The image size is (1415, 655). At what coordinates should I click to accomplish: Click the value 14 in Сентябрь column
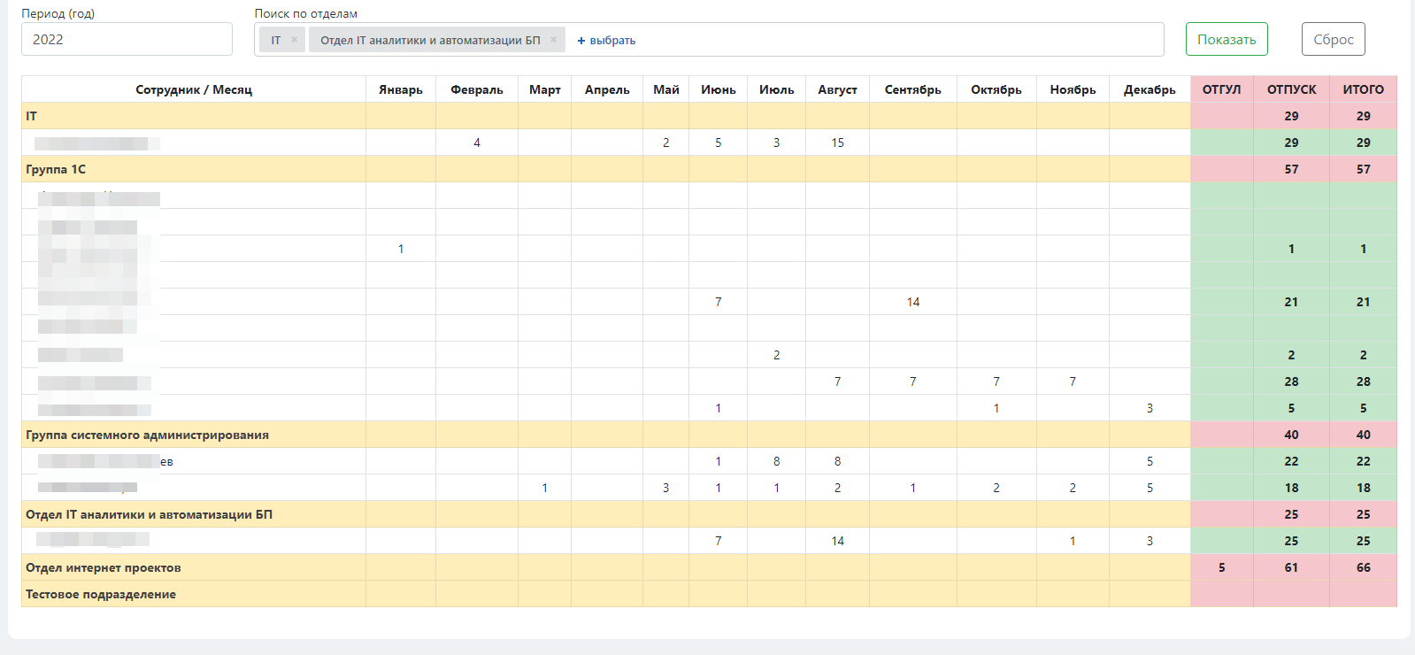(912, 302)
